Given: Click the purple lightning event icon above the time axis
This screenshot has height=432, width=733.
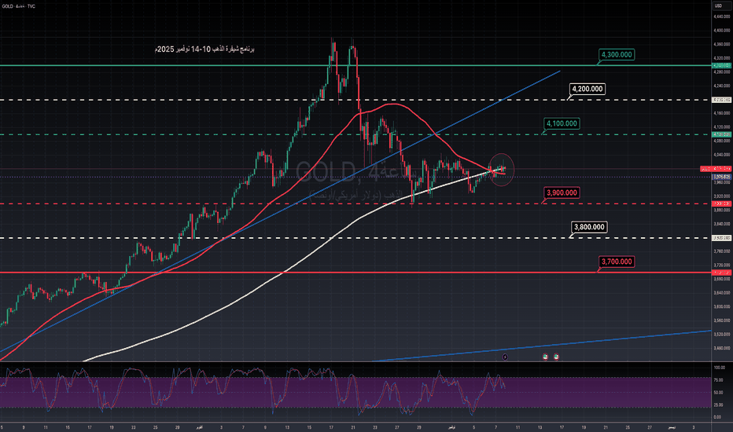Looking at the screenshot, I should 505,357.
